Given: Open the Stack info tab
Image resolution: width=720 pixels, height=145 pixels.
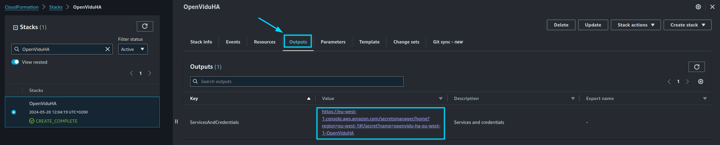Looking at the screenshot, I should [x=201, y=42].
